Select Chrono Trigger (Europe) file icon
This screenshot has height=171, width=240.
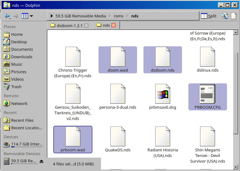pyautogui.click(x=73, y=57)
